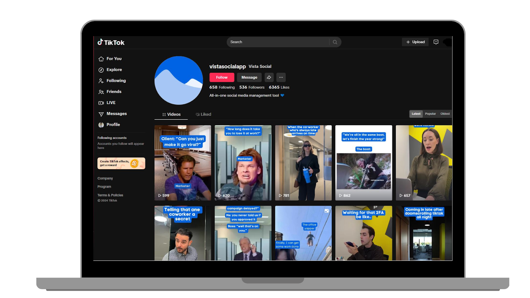
Task: Click the Friends people icon
Action: point(101,92)
